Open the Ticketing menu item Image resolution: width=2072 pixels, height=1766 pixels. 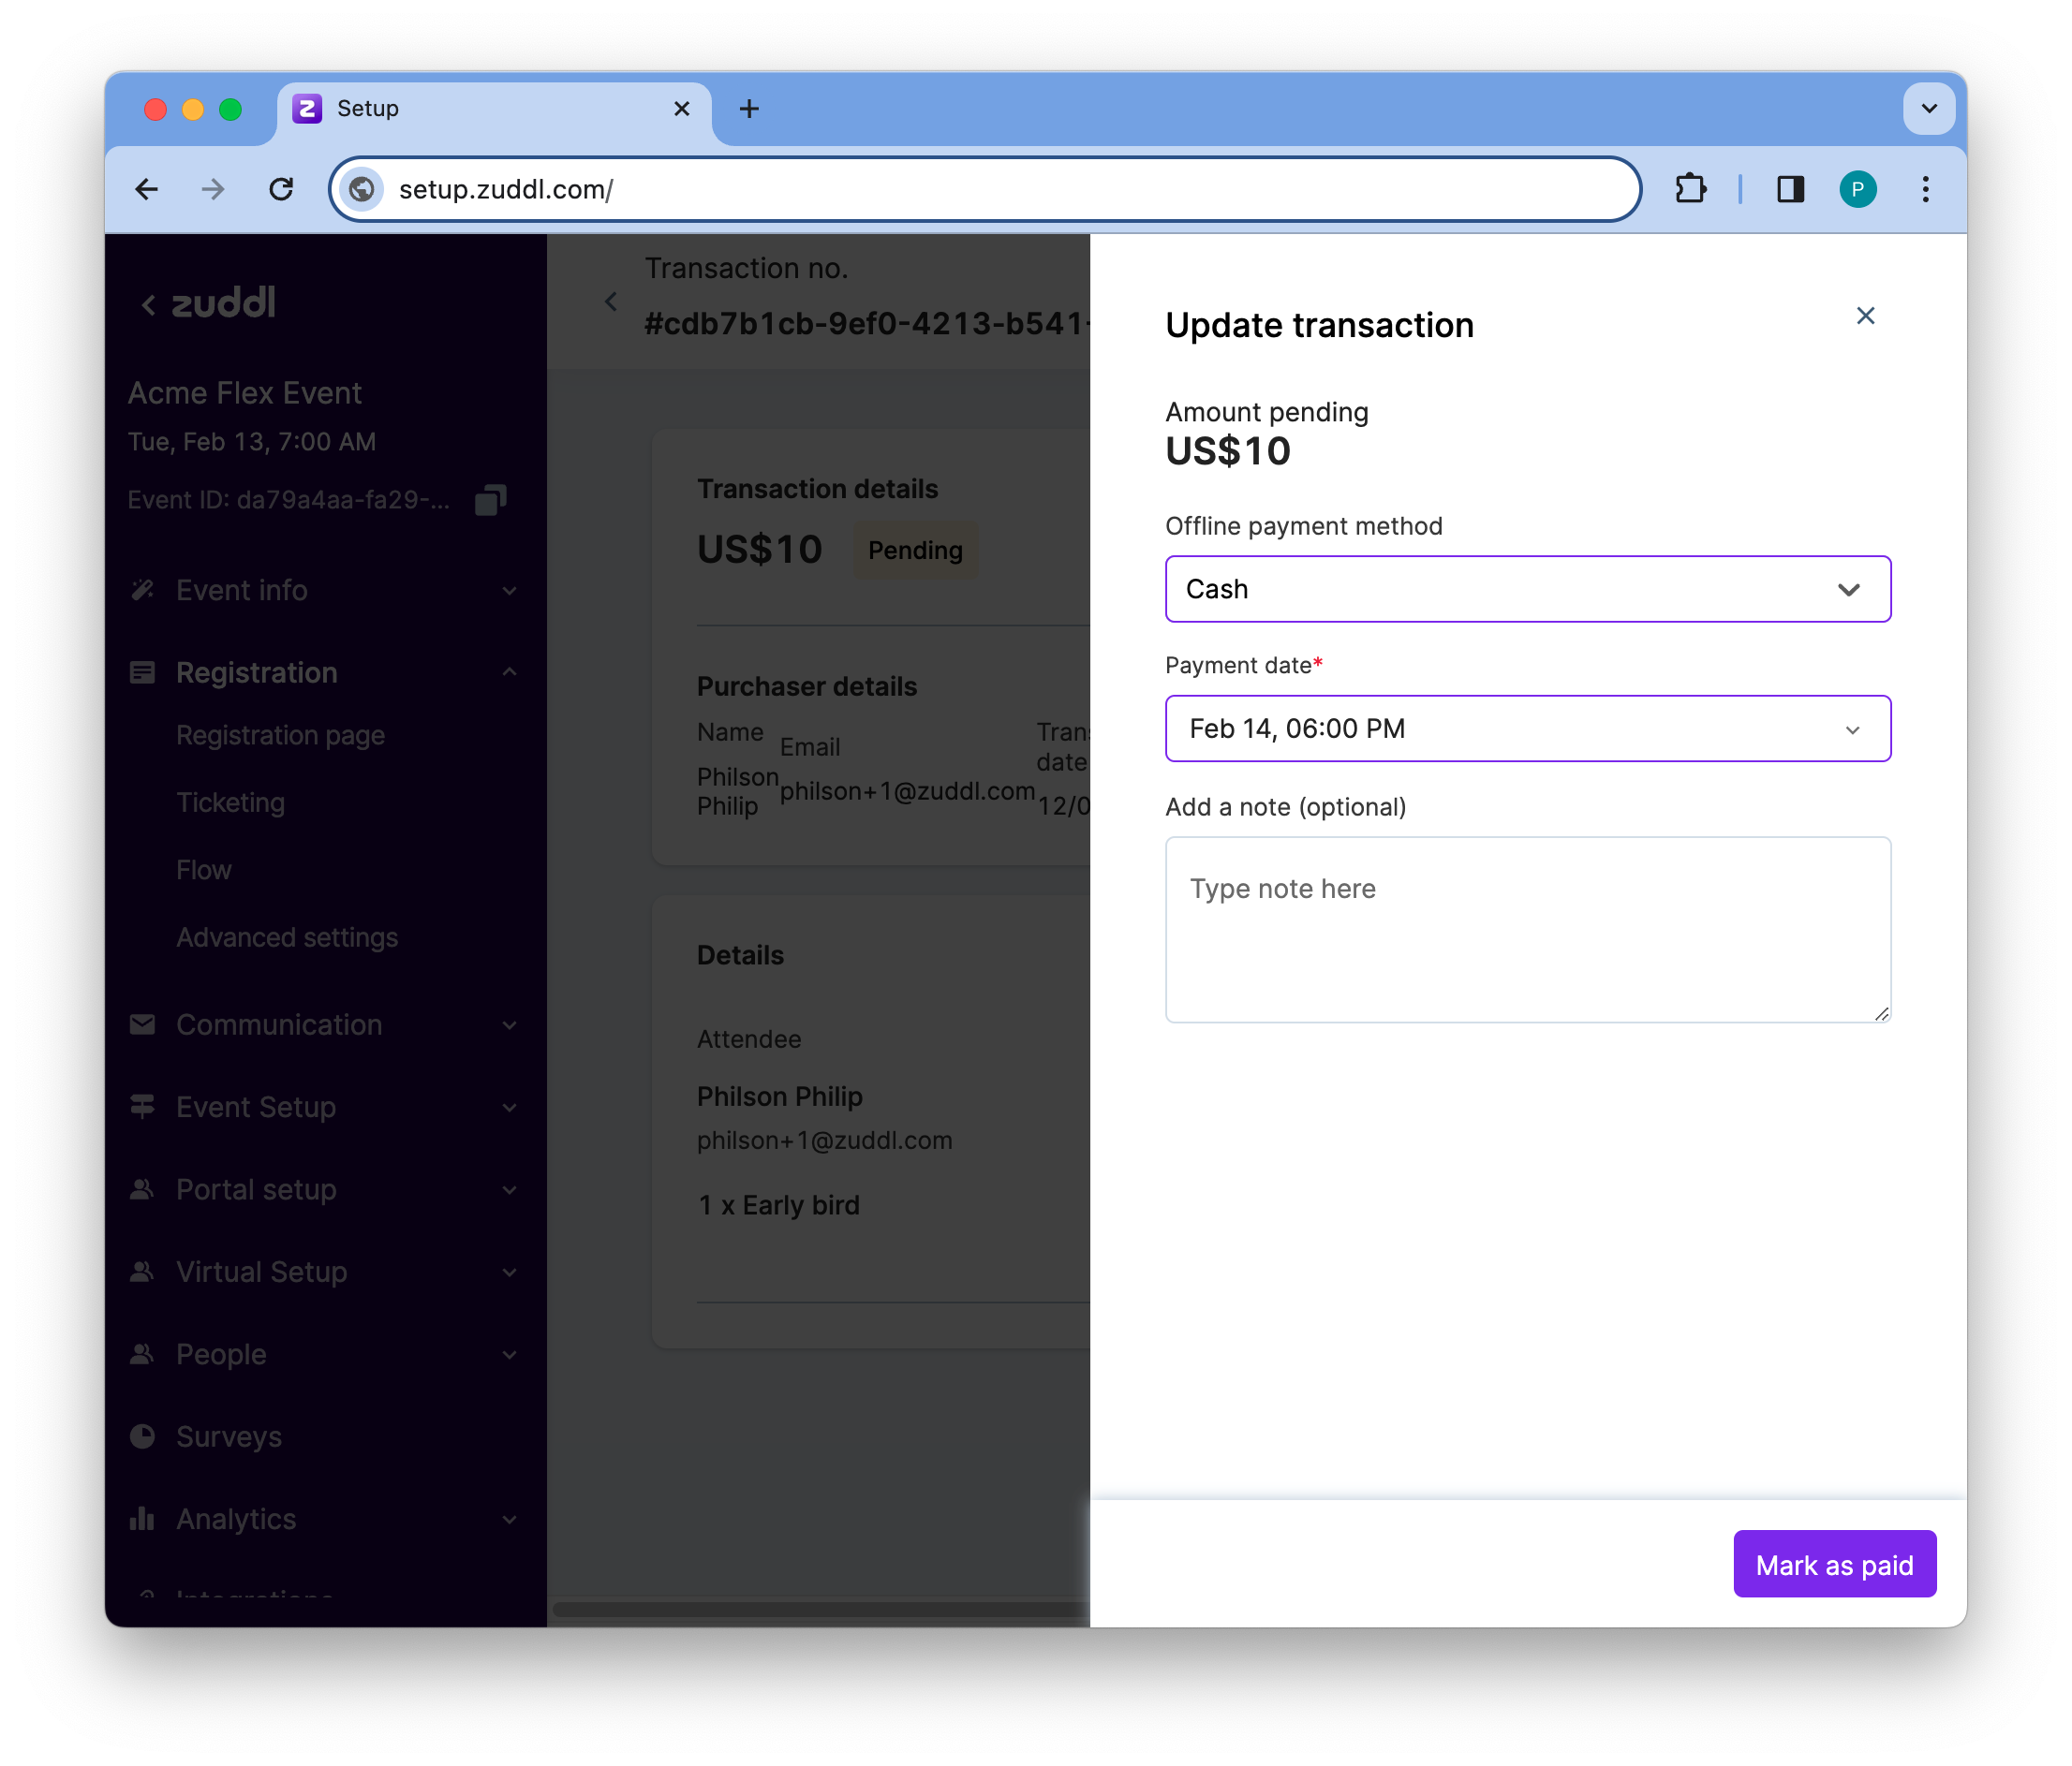pos(231,802)
